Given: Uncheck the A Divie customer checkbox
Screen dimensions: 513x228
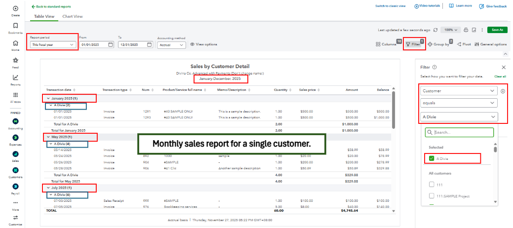Looking at the screenshot, I should point(432,158).
